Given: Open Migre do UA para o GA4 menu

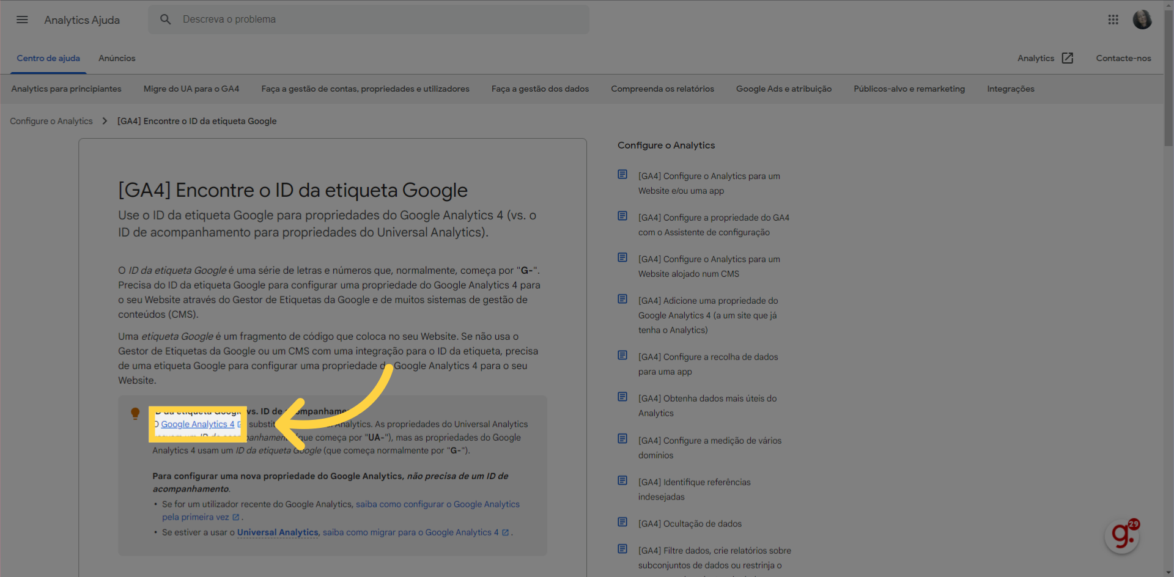Looking at the screenshot, I should pos(191,89).
